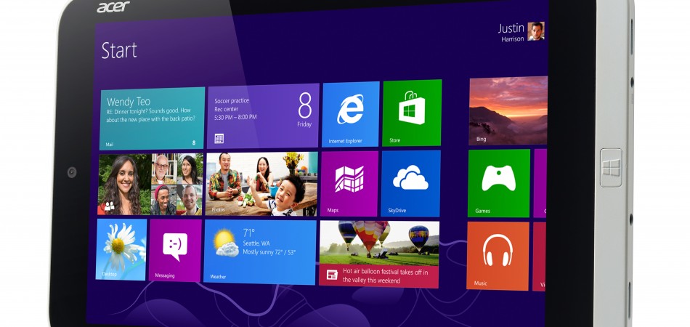Open the Bing sunset tile
This screenshot has width=690, height=327.
pos(508,110)
